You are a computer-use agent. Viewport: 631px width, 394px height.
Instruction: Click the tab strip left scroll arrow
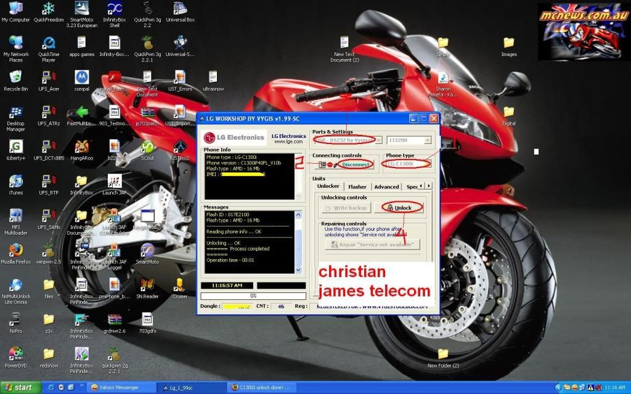(421, 186)
